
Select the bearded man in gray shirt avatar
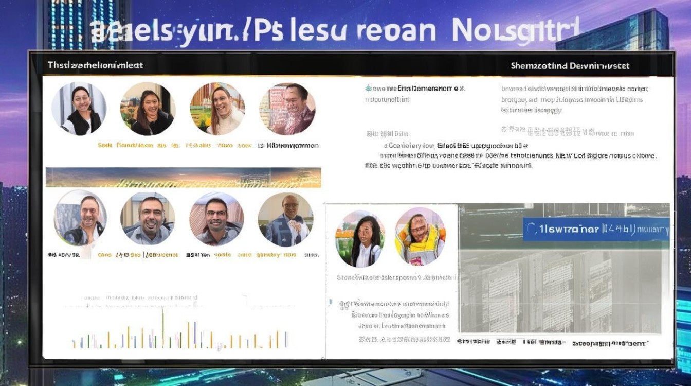tap(148, 218)
